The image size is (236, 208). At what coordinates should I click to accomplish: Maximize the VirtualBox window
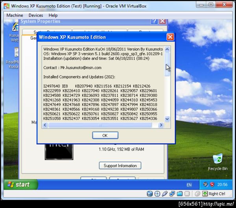point(211,4)
